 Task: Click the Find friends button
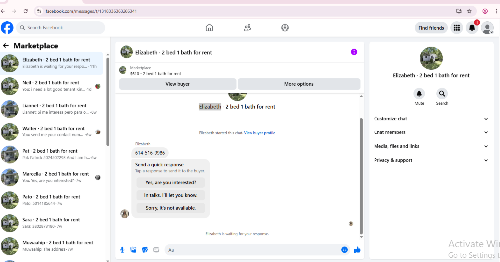pyautogui.click(x=431, y=28)
